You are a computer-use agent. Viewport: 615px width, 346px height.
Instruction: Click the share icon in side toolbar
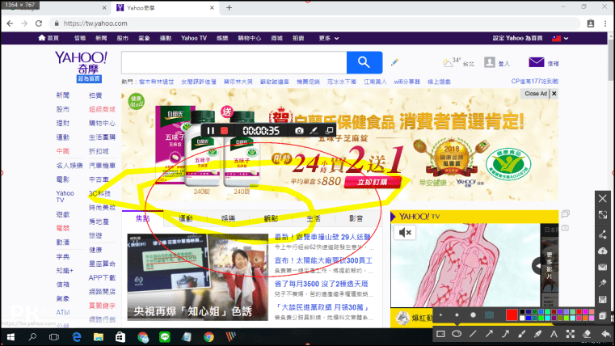click(x=603, y=234)
